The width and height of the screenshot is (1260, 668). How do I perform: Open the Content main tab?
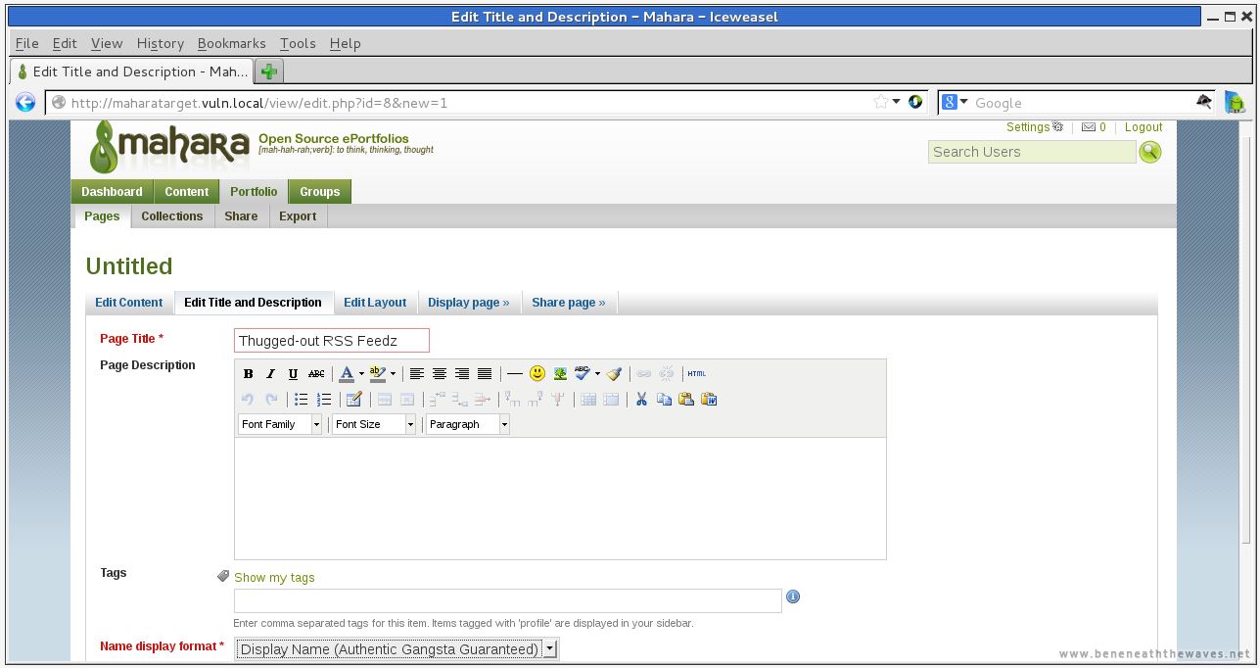(x=186, y=192)
